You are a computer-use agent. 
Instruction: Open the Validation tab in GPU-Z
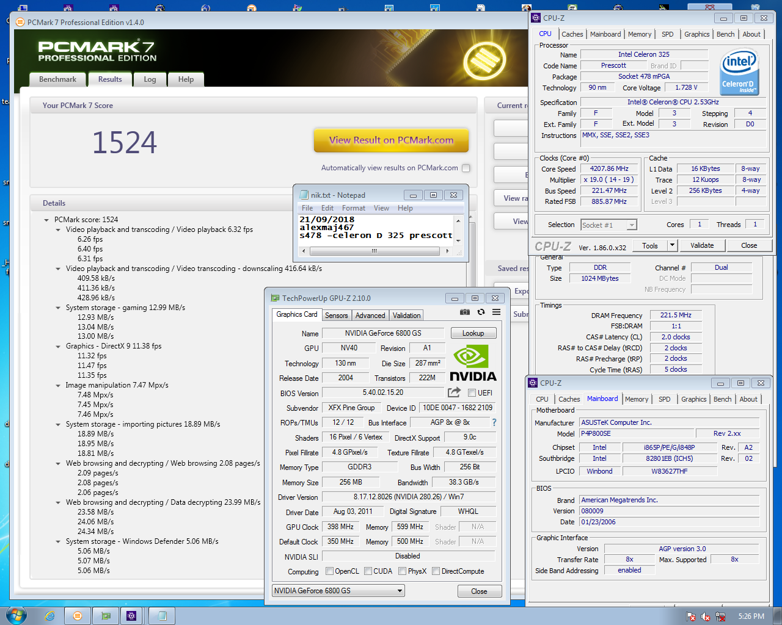coord(407,316)
